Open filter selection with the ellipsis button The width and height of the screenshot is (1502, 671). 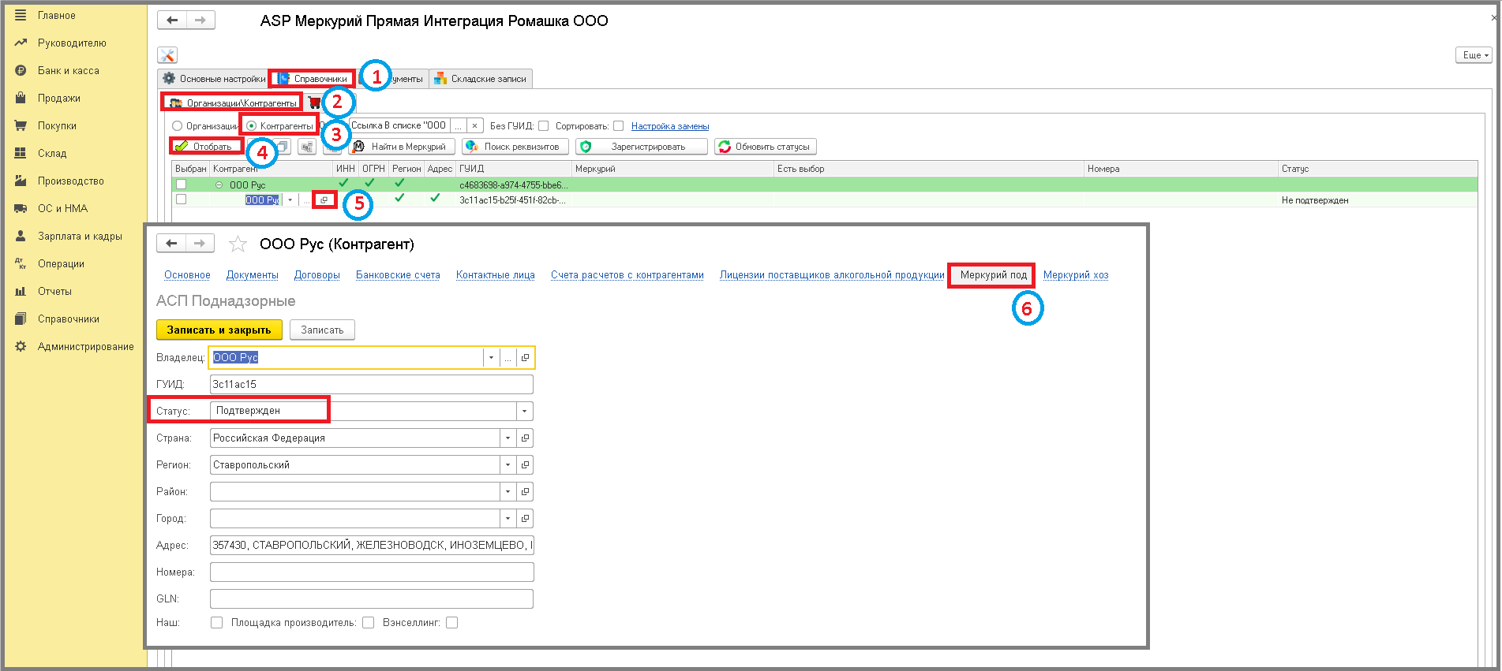[x=458, y=125]
